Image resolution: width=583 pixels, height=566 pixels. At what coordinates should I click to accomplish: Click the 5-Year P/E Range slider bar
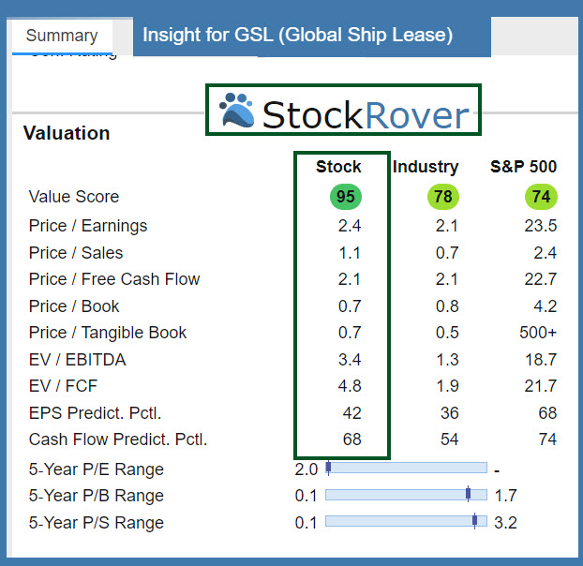click(406, 468)
